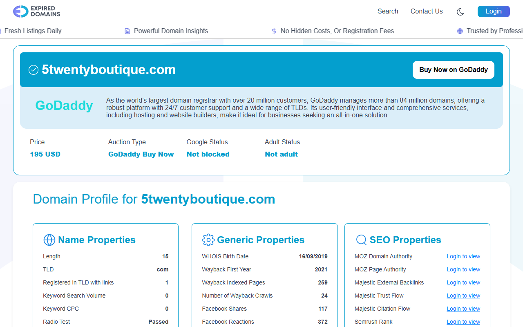
Task: Click the GoDaddy brand text
Action: (x=64, y=105)
